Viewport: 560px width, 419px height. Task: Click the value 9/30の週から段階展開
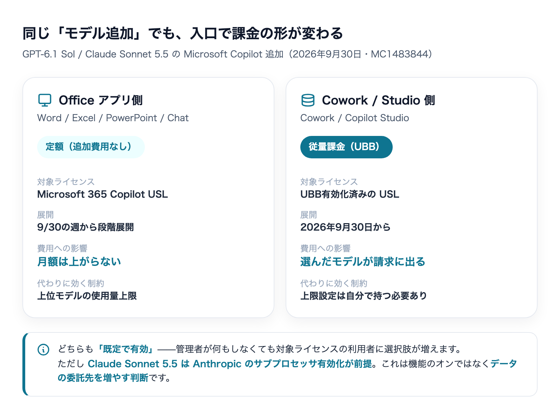(x=85, y=227)
